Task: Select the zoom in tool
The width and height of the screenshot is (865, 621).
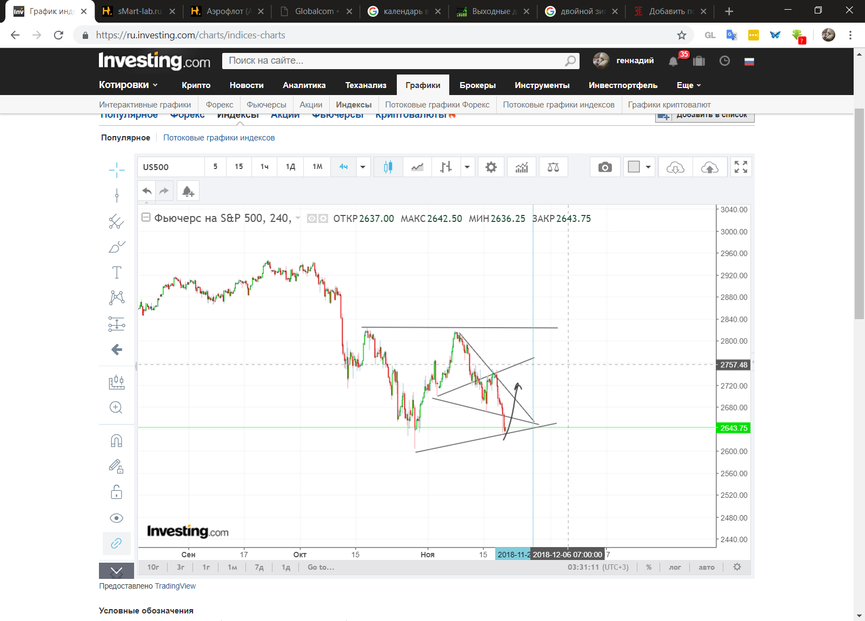Action: click(116, 408)
